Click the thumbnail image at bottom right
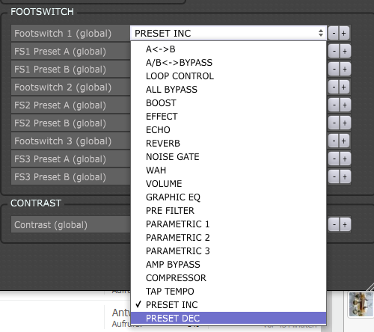The height and width of the screenshot is (332, 374). click(x=361, y=304)
